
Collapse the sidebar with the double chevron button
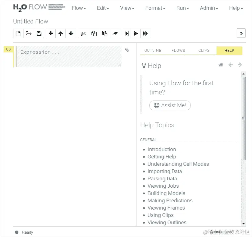pyautogui.click(x=241, y=33)
